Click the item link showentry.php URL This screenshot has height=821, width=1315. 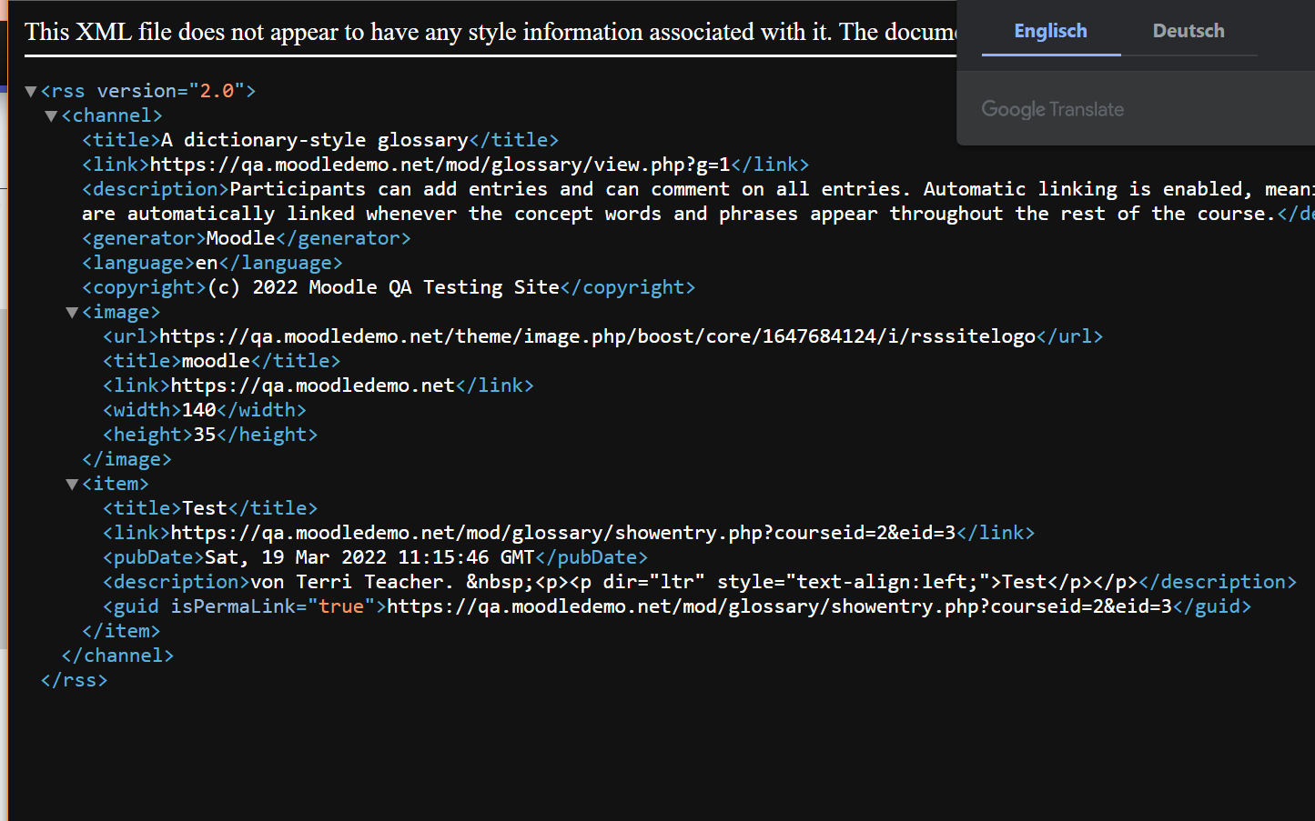(x=563, y=533)
